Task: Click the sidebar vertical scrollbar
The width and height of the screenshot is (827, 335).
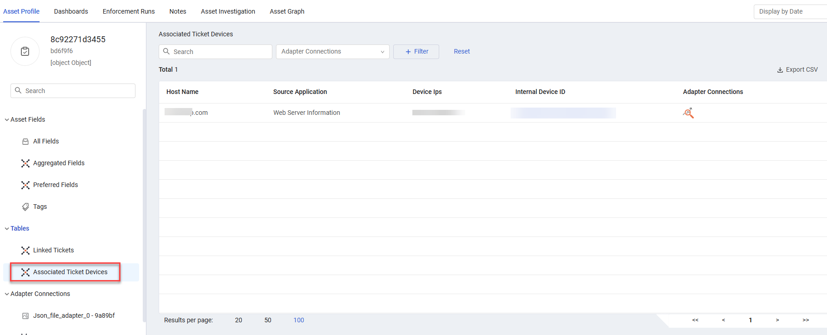Action: click(x=145, y=216)
